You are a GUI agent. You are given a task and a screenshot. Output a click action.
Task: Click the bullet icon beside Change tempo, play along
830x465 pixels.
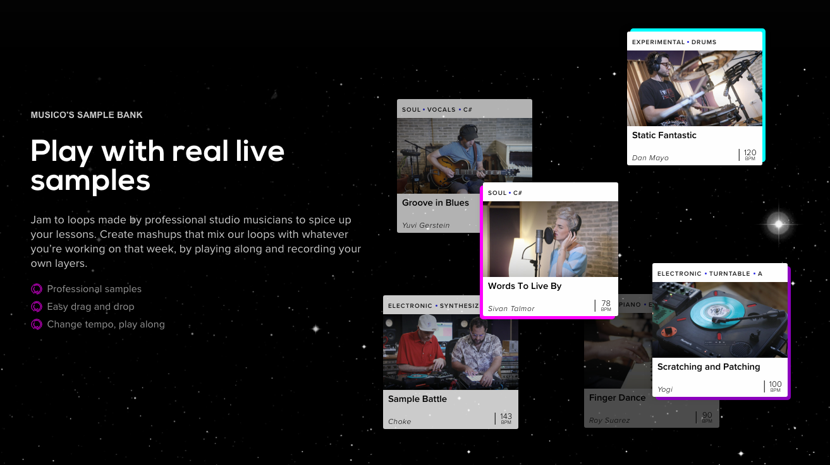[x=36, y=324]
